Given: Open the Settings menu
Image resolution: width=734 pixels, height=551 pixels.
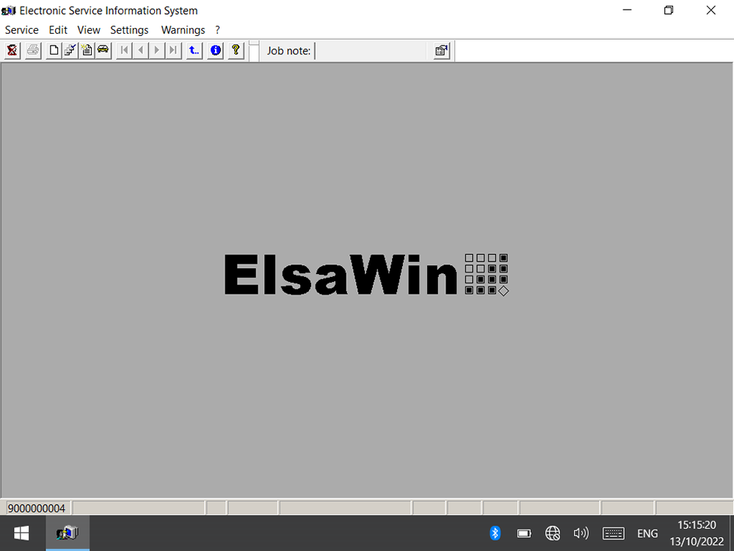Looking at the screenshot, I should click(129, 30).
